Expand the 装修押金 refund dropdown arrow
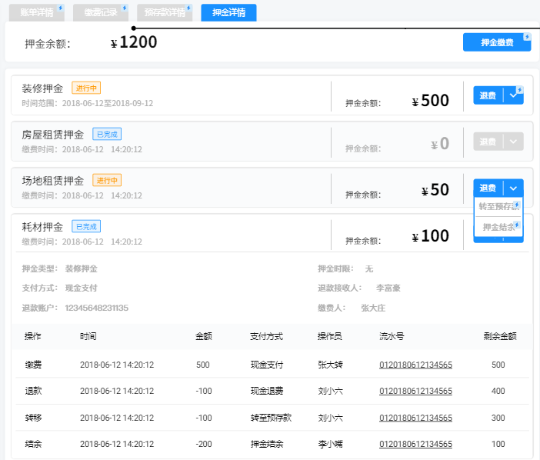The width and height of the screenshot is (540, 460). click(513, 95)
